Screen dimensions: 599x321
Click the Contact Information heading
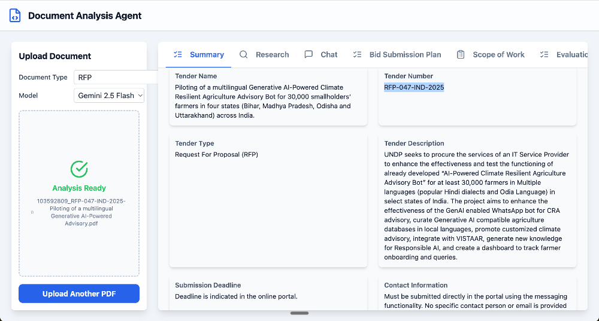(x=416, y=285)
